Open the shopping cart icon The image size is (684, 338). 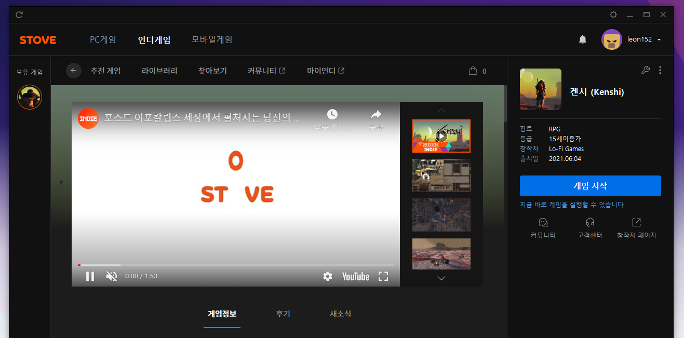tap(473, 71)
